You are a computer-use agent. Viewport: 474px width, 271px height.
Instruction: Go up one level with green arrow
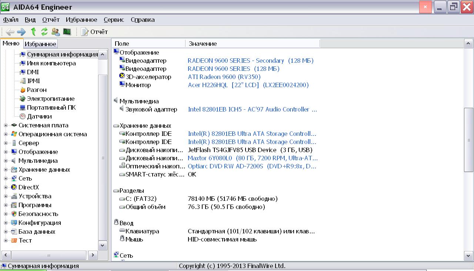[33, 32]
